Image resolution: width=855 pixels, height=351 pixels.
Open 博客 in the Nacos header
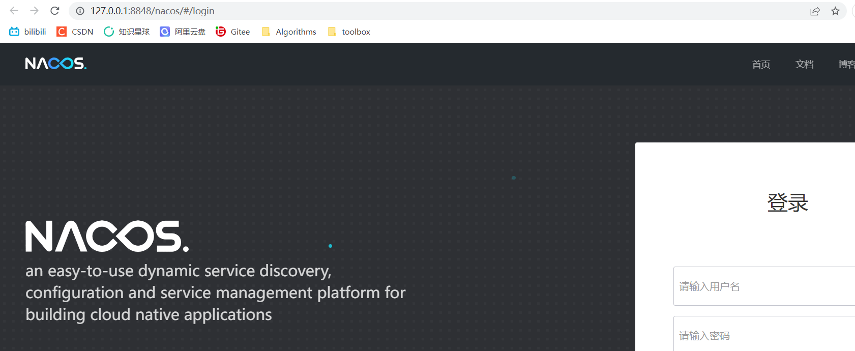(x=847, y=64)
